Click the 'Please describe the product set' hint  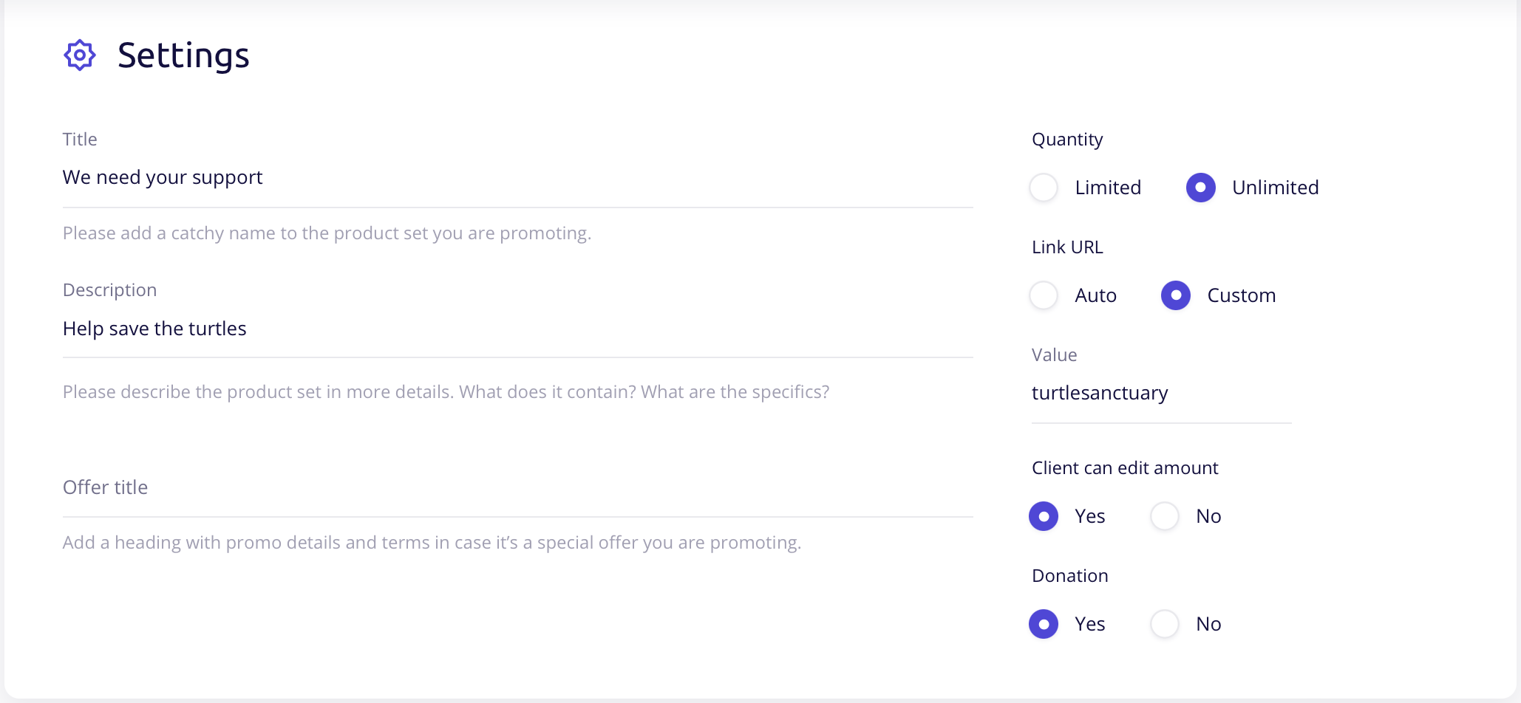point(446,392)
